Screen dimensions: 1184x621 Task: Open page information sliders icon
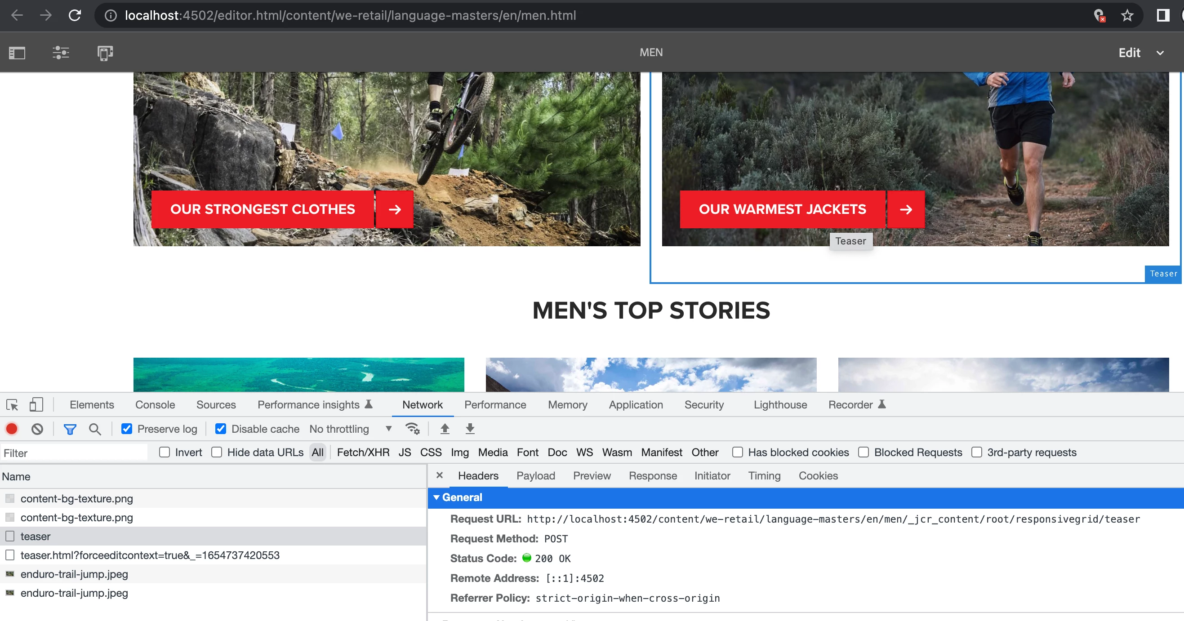coord(61,53)
